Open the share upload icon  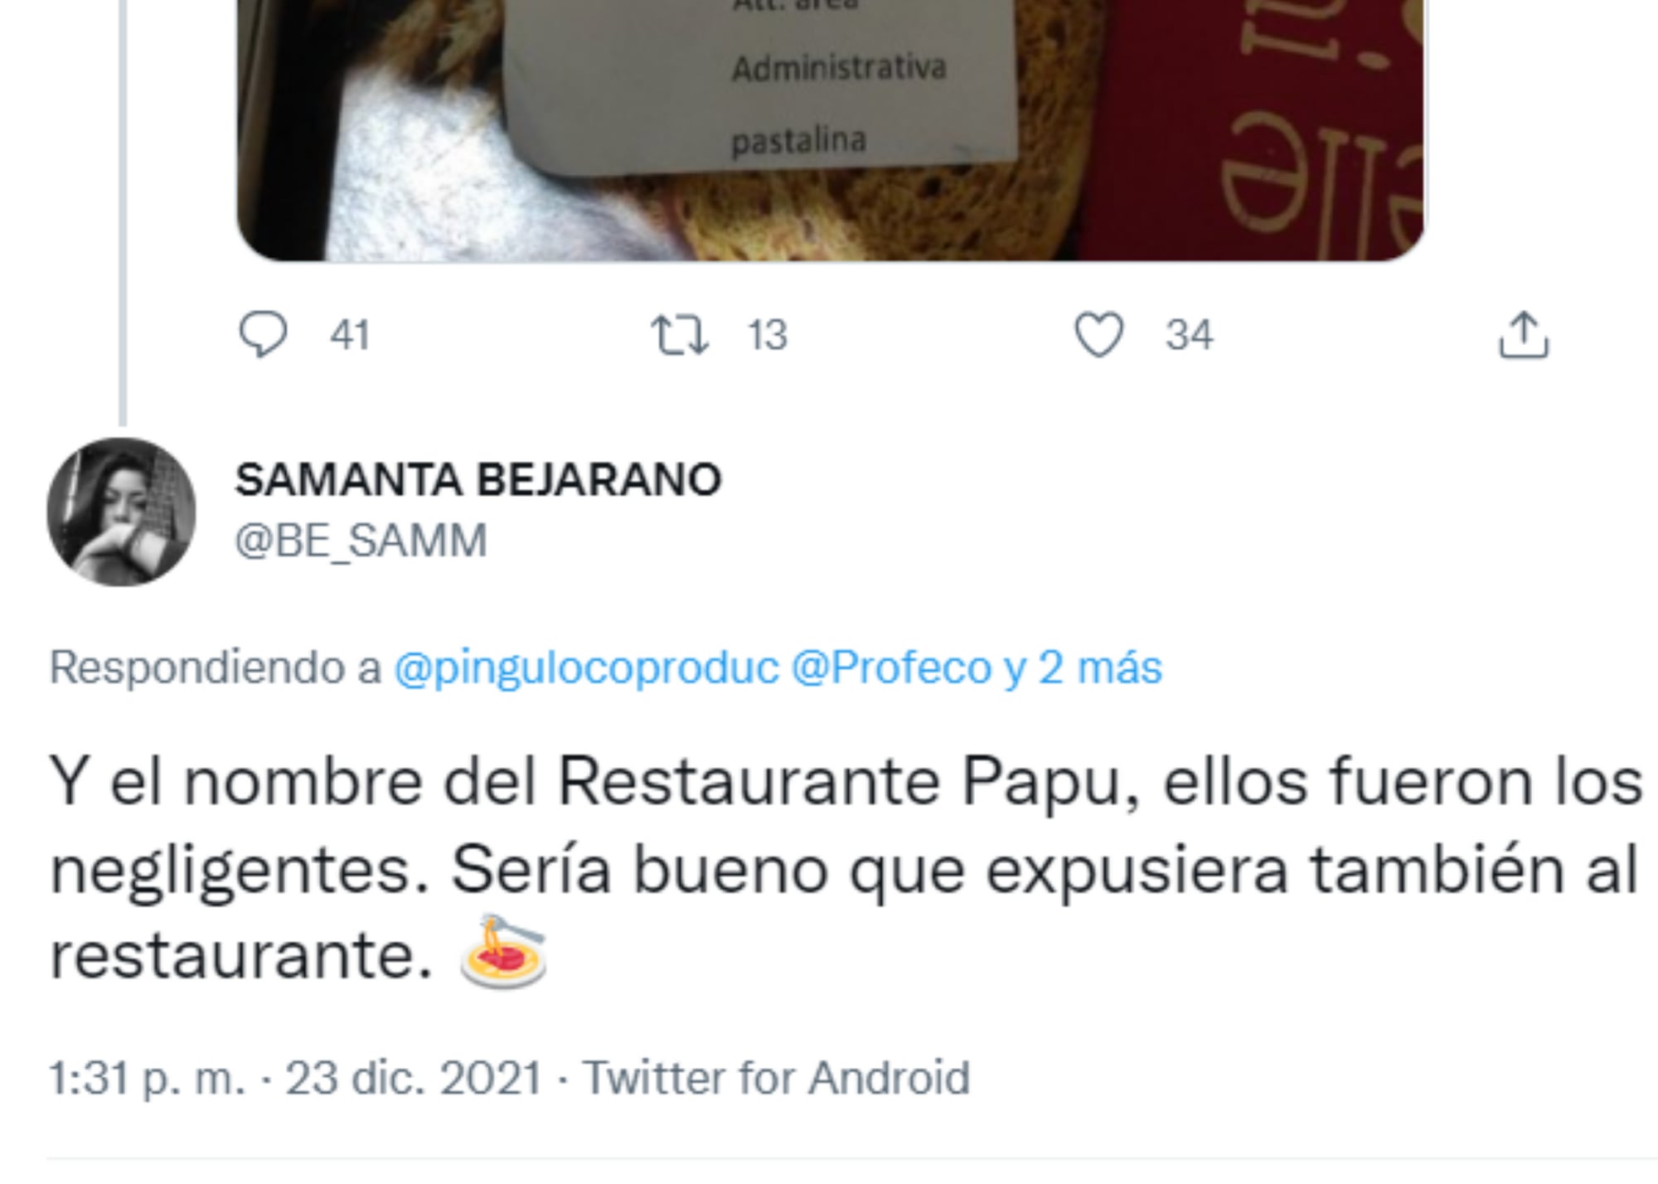[x=1524, y=336]
